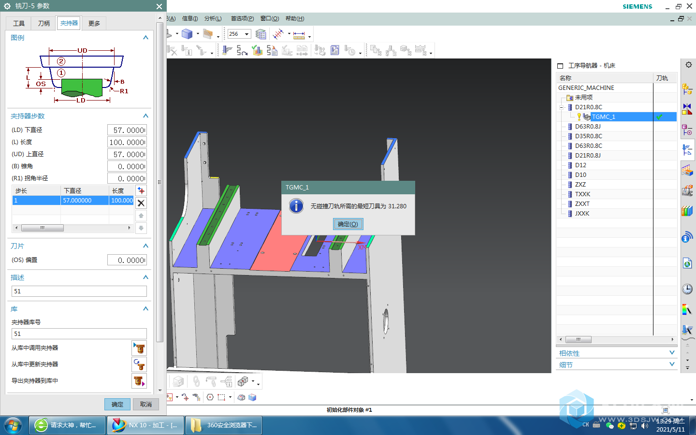Select step row 1 in holder table
The image size is (696, 435).
click(73, 200)
